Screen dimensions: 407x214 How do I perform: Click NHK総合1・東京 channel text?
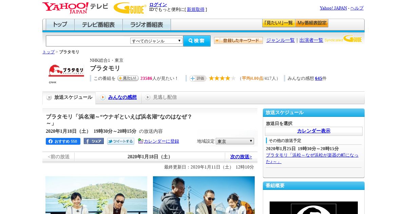pos(106,60)
